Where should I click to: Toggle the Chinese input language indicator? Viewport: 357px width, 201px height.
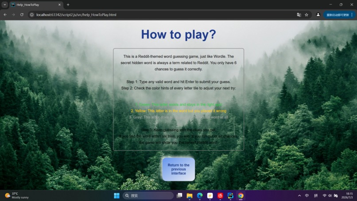click(x=307, y=196)
